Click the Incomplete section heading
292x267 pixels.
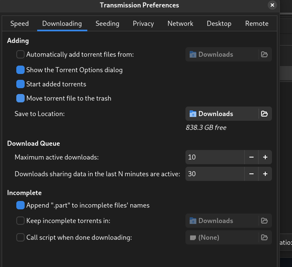pos(24,193)
